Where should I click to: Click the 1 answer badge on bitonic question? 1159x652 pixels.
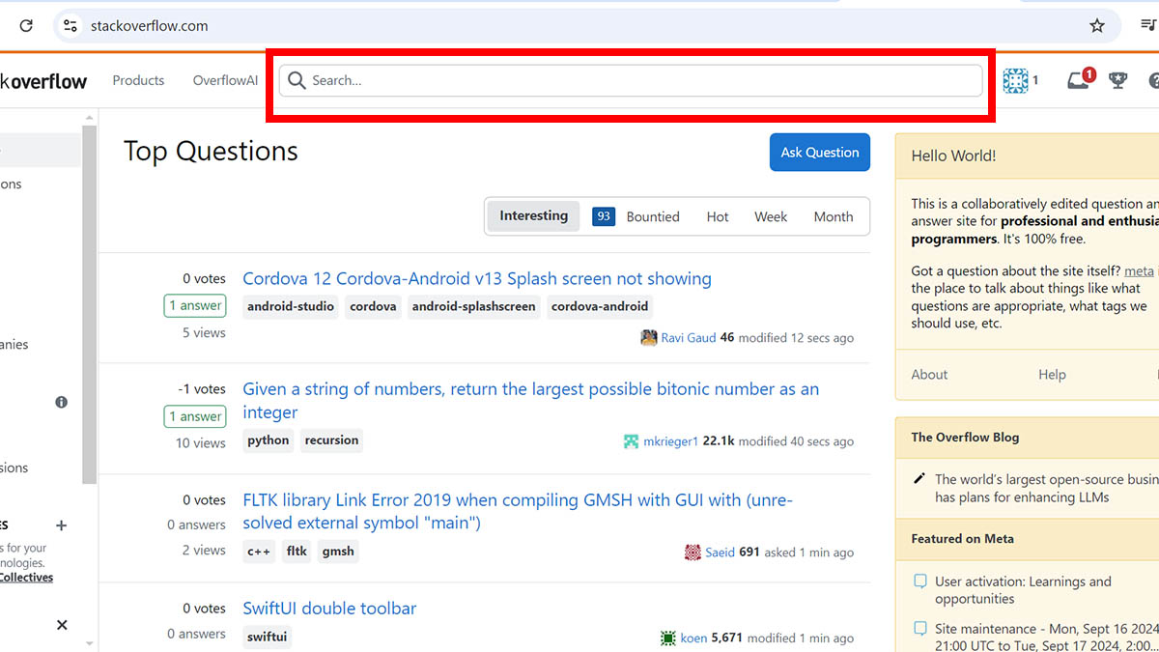point(194,417)
